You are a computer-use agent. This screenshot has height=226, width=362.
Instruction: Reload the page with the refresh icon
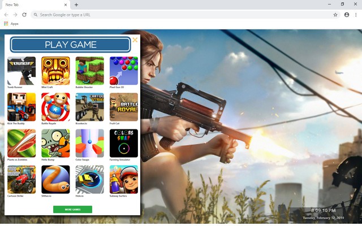(x=24, y=15)
